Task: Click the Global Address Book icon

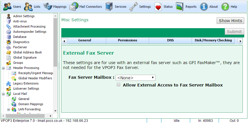Action: tap(9, 52)
